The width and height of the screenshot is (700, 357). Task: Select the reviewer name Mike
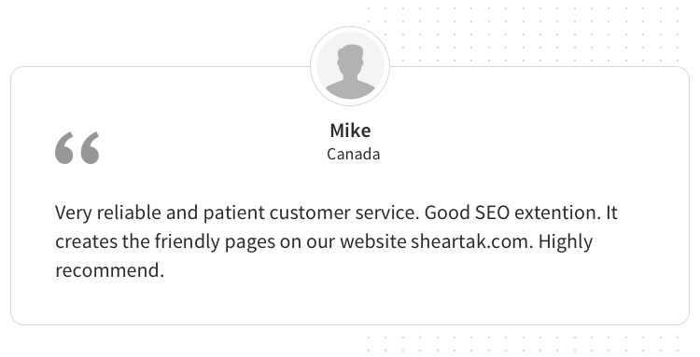tap(350, 130)
